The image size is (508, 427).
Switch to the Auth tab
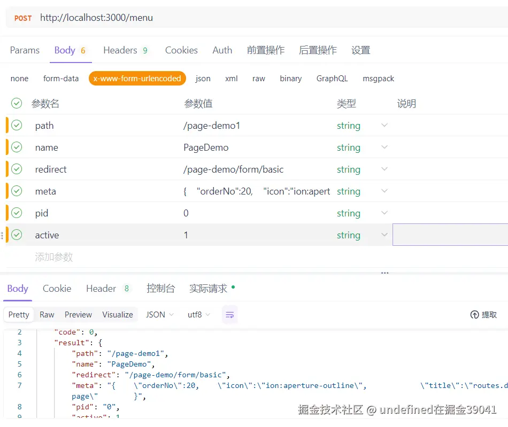[222, 50]
